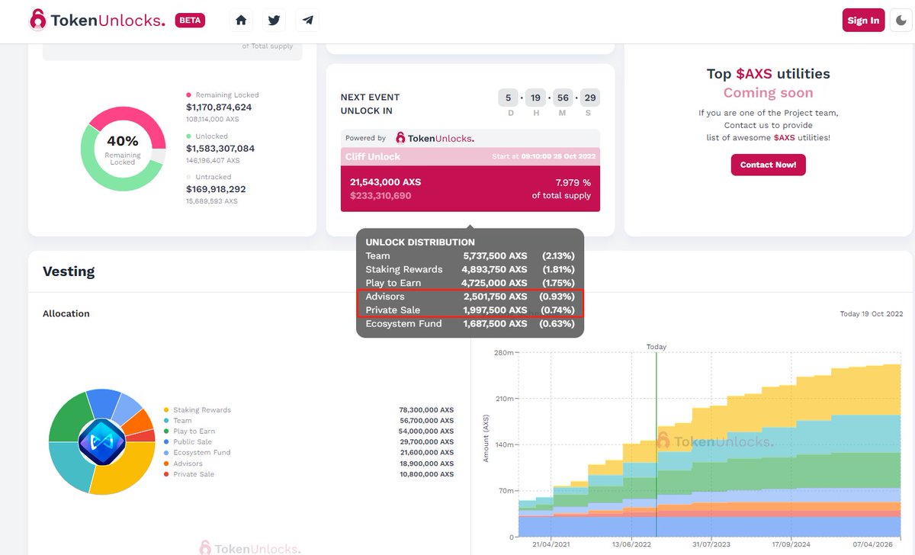This screenshot has width=915, height=555.
Task: Click Play to Earn 4,725,000 AXS row
Action: click(x=470, y=283)
